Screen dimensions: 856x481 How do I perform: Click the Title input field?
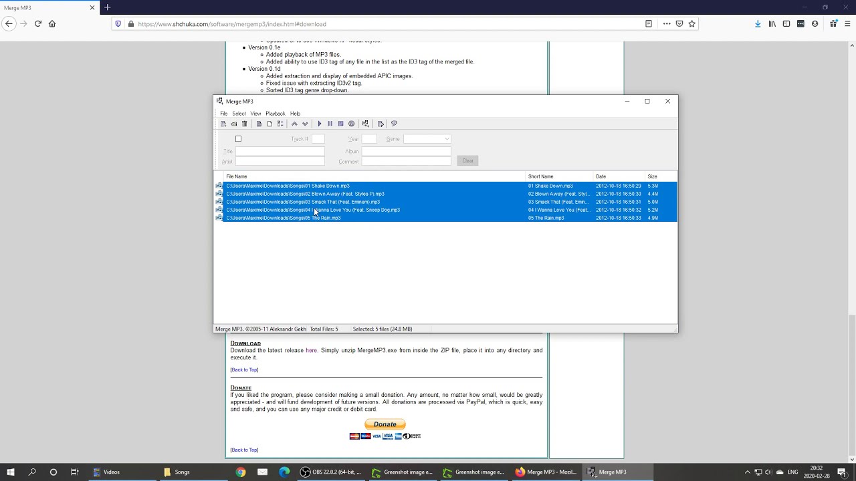tap(280, 152)
